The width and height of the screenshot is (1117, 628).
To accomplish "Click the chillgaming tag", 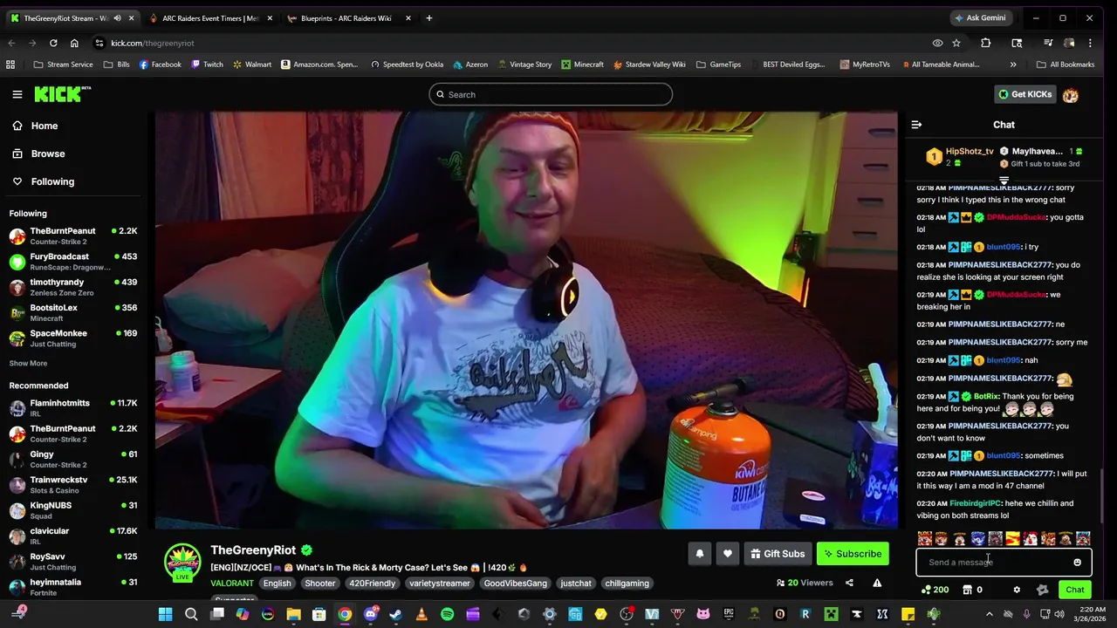I will [627, 583].
